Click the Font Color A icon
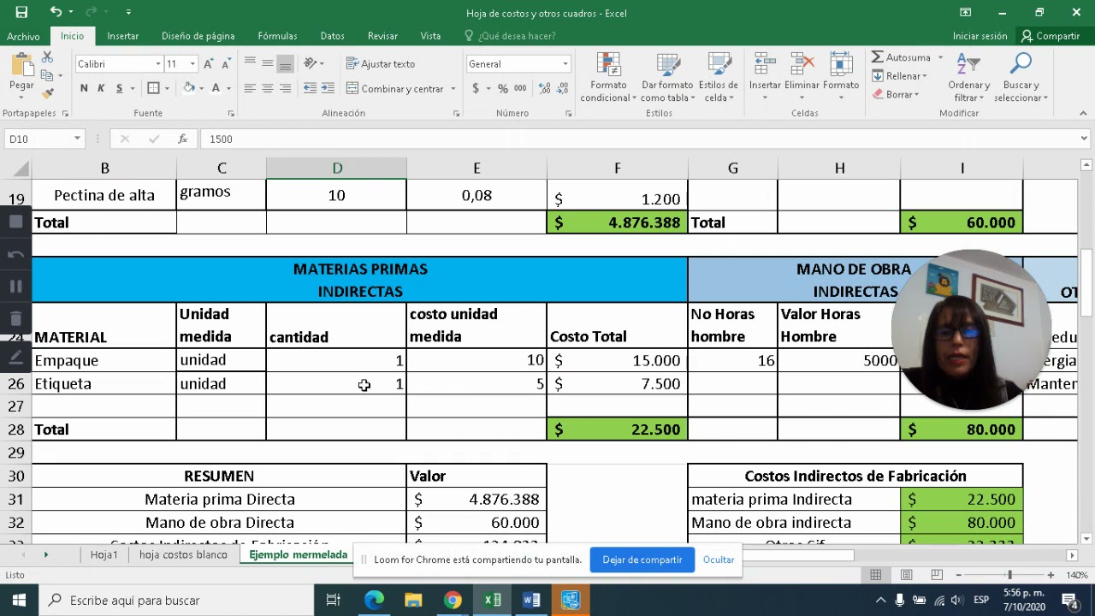Screen dimensions: 1095x616 click(x=216, y=88)
